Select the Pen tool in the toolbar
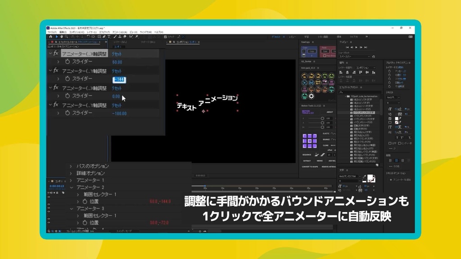The image size is (461, 259). coord(104,36)
